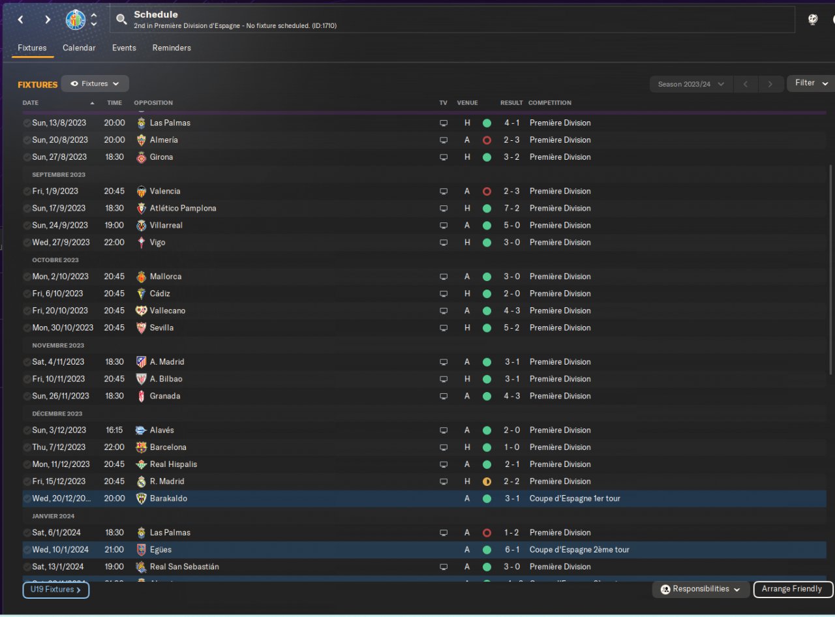Toggle checkmark next to Sun, 13/8/2023 fixture
This screenshot has height=617, width=835.
pyautogui.click(x=27, y=123)
